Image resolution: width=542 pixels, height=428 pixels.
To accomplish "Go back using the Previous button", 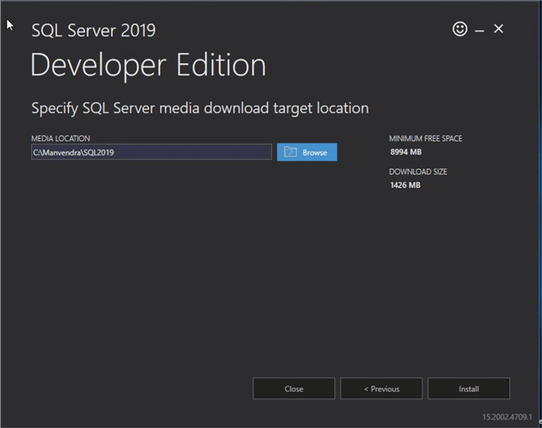I will tap(381, 389).
